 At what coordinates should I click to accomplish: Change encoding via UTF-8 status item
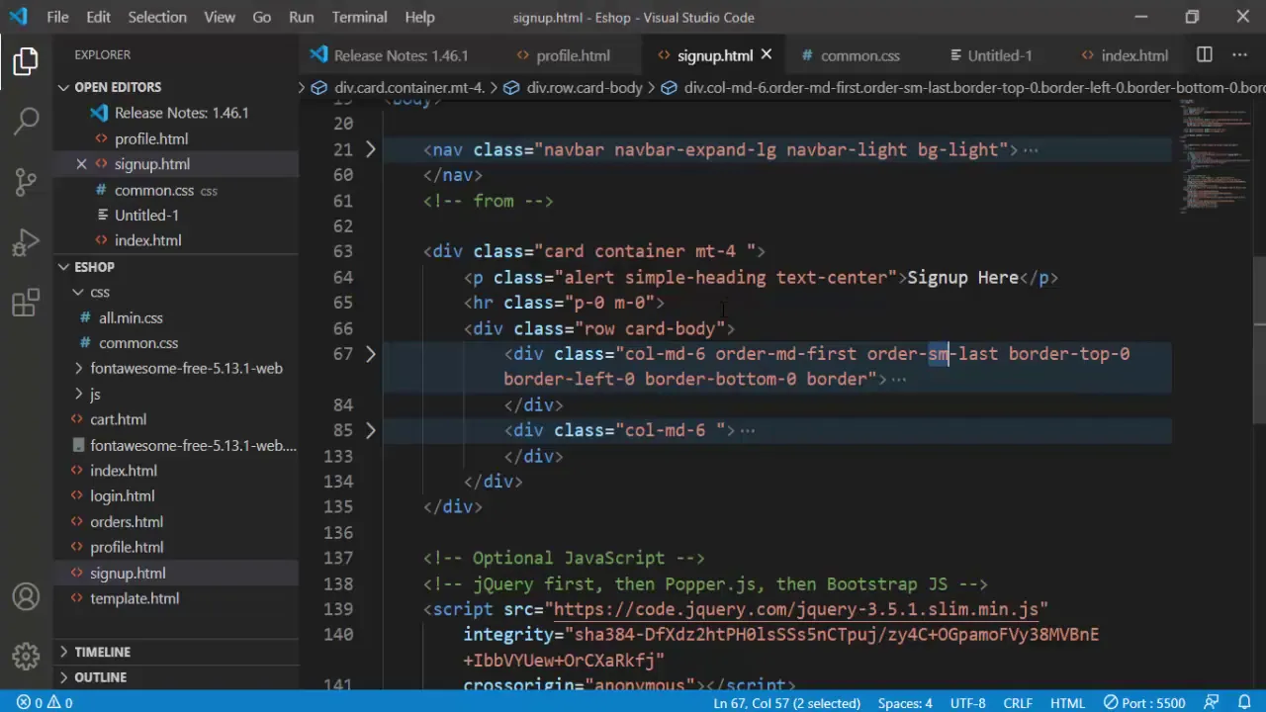click(x=968, y=703)
